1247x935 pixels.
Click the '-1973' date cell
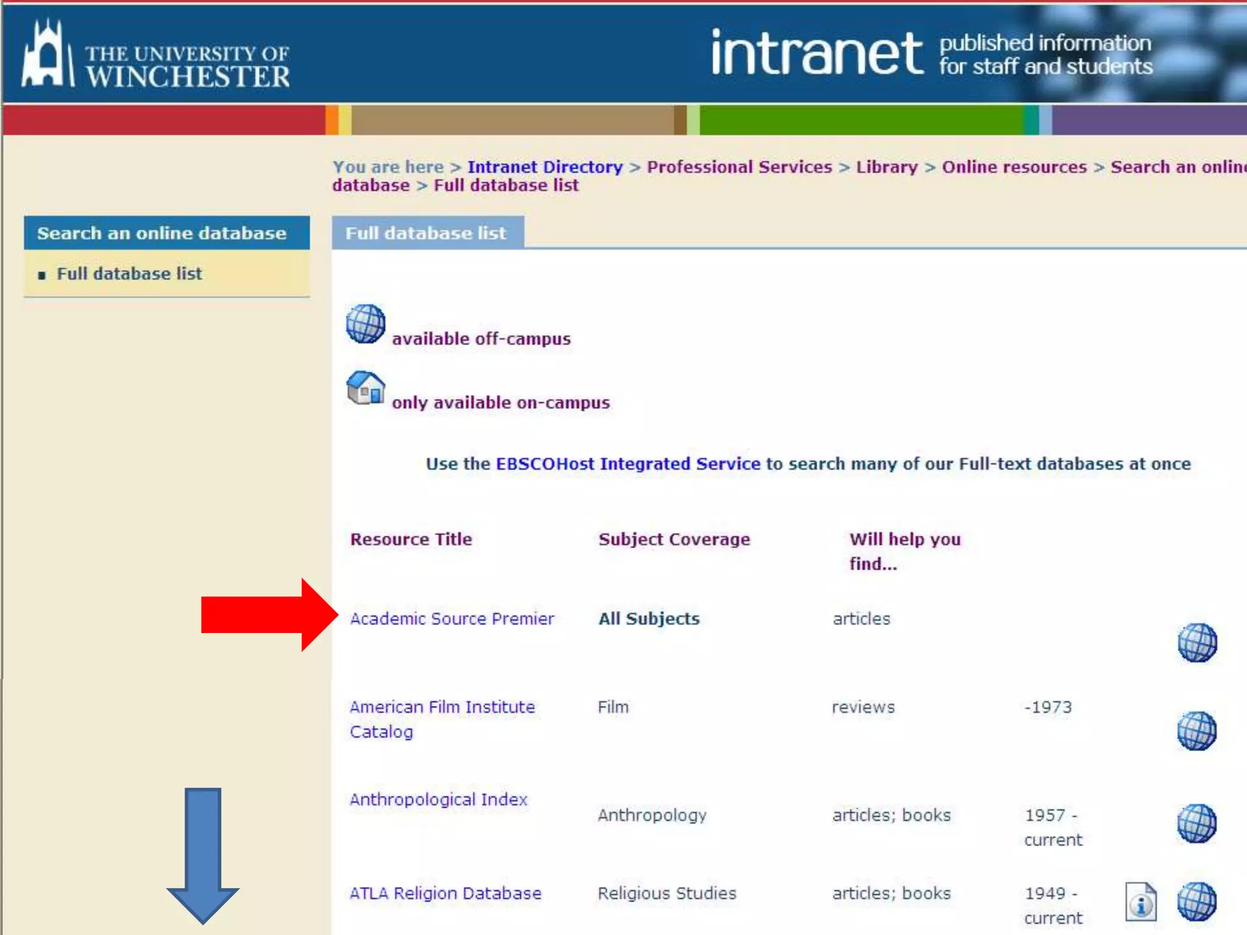tap(1048, 707)
